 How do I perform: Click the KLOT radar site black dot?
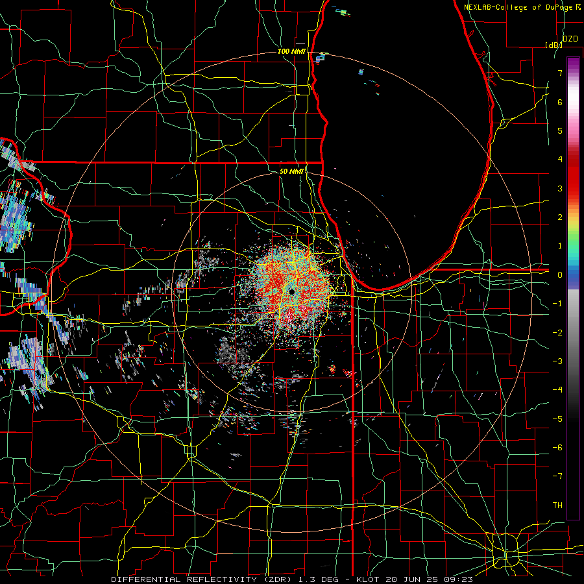pyautogui.click(x=291, y=292)
